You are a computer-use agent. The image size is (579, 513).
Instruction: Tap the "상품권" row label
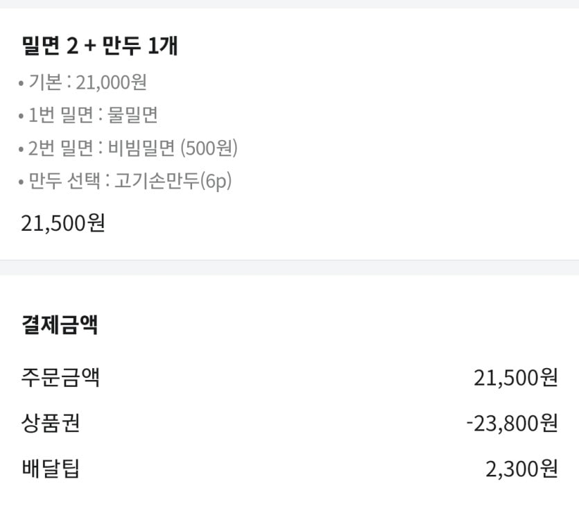(51, 423)
